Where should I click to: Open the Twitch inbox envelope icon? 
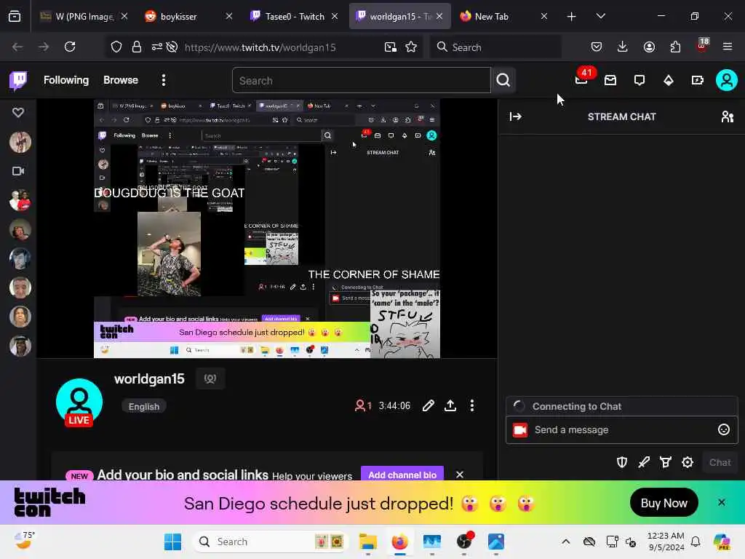tap(610, 80)
